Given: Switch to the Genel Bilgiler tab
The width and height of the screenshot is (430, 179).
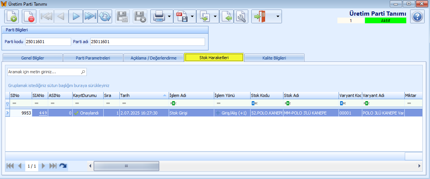Looking at the screenshot, I should coord(33,58).
